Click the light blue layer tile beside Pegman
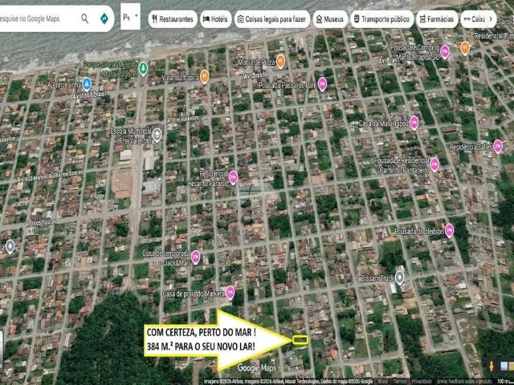 coord(504,366)
